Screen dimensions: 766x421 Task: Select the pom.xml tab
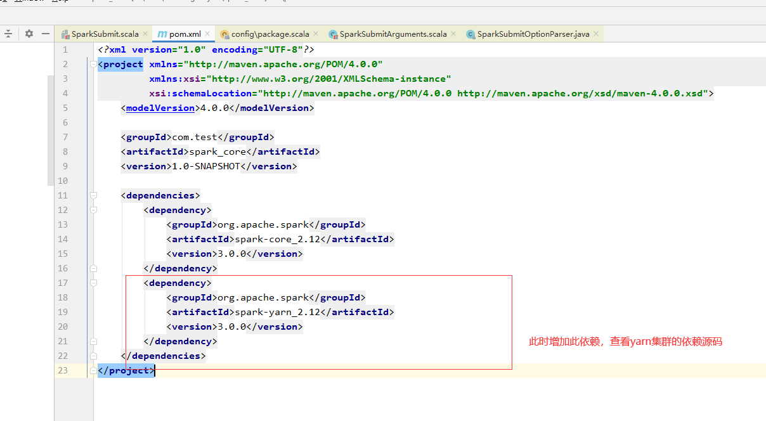coord(185,34)
